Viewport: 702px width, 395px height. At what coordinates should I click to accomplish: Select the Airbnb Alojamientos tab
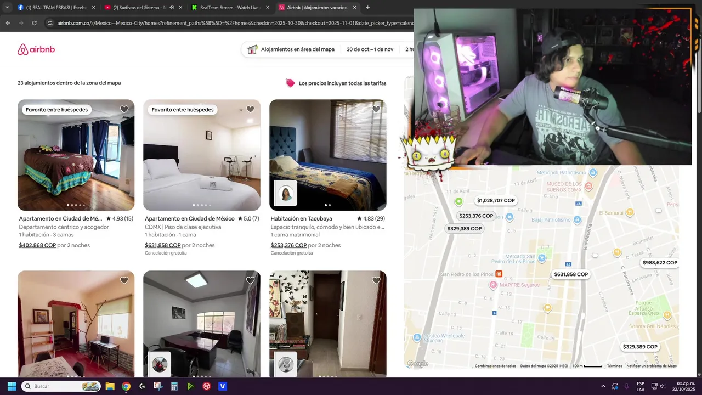tap(318, 8)
